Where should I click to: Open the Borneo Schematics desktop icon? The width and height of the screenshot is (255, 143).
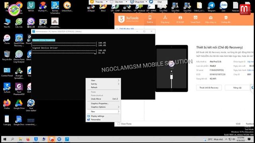tap(55, 8)
